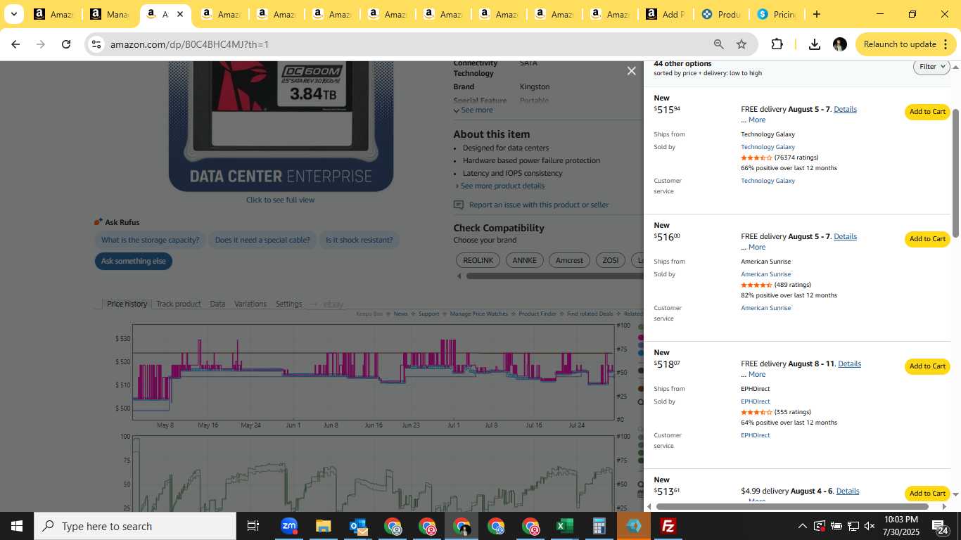The height and width of the screenshot is (540, 961).
Task: Open the tab search dropdown chevron
Action: 13,14
